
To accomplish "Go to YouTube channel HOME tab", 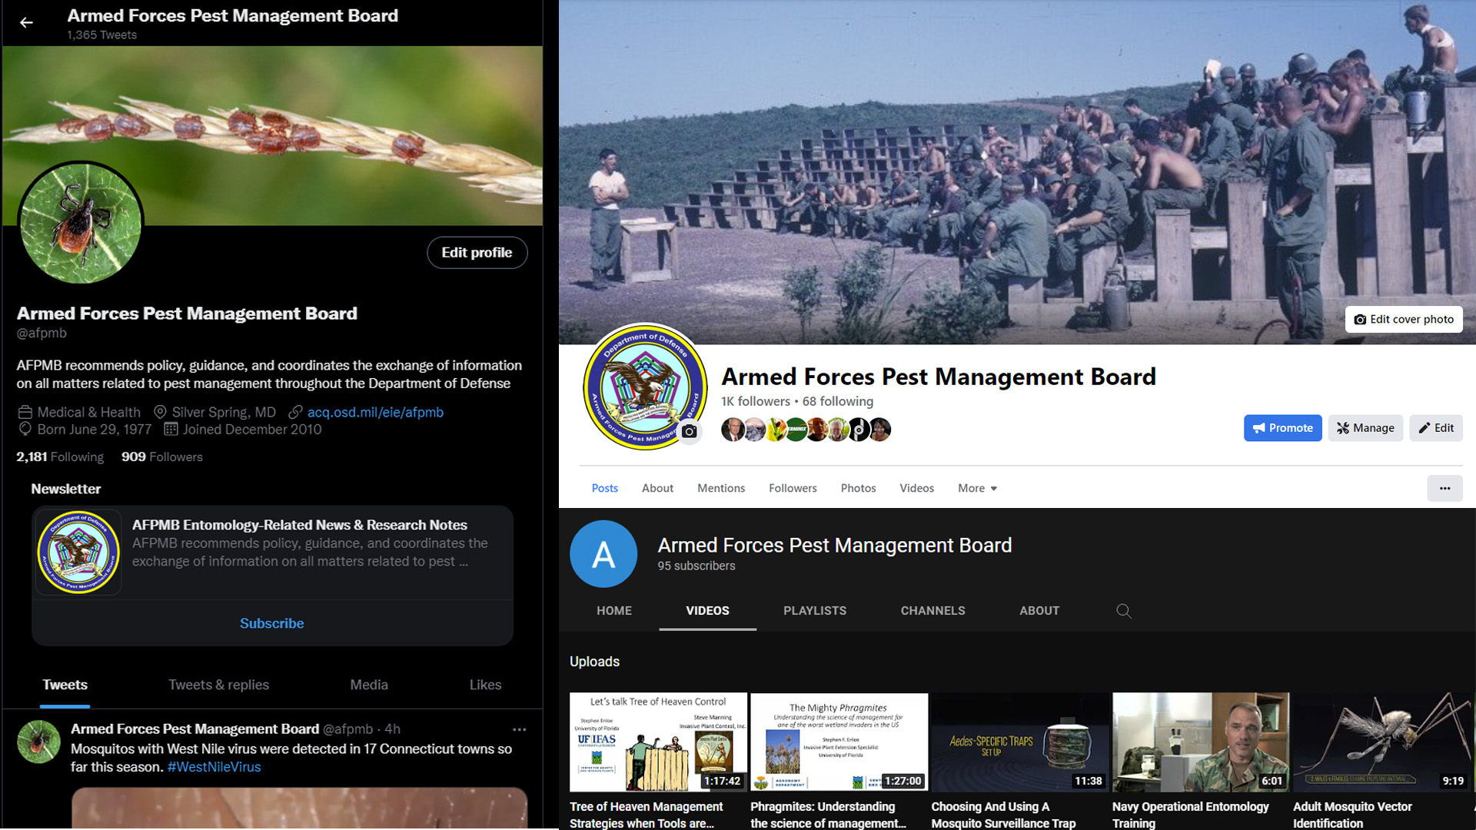I will tap(614, 611).
